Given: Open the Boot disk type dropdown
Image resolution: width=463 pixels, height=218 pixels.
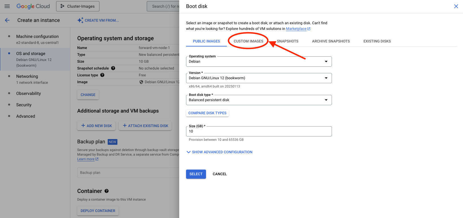Looking at the screenshot, I should pyautogui.click(x=258, y=100).
